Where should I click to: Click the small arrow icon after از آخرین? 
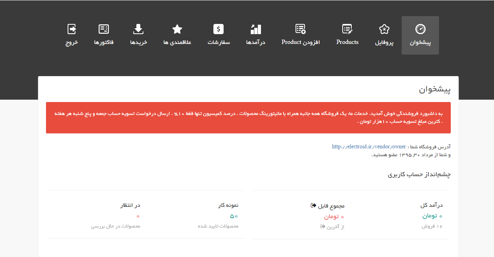323,226
